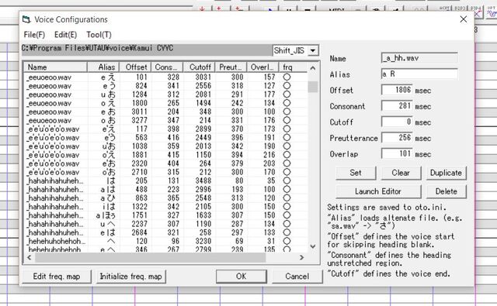Click the frq circle in the offset 3277 row
Screen dimensions: 497x306
coord(287,120)
